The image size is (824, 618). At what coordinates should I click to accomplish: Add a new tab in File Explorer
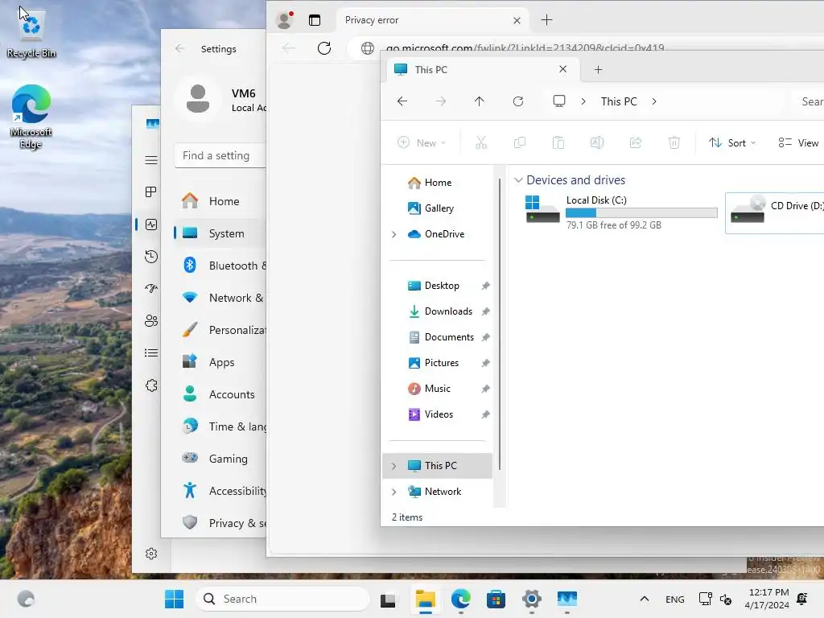598,69
